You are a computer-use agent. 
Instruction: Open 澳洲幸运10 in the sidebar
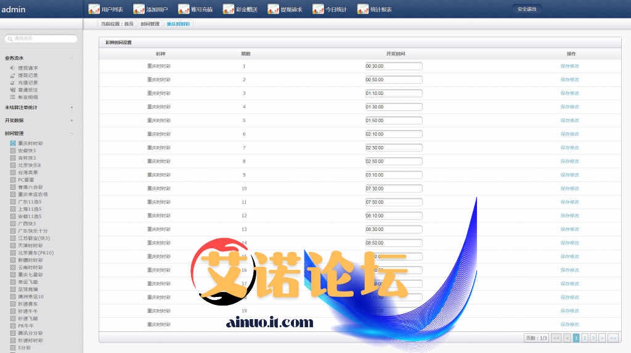click(x=31, y=297)
